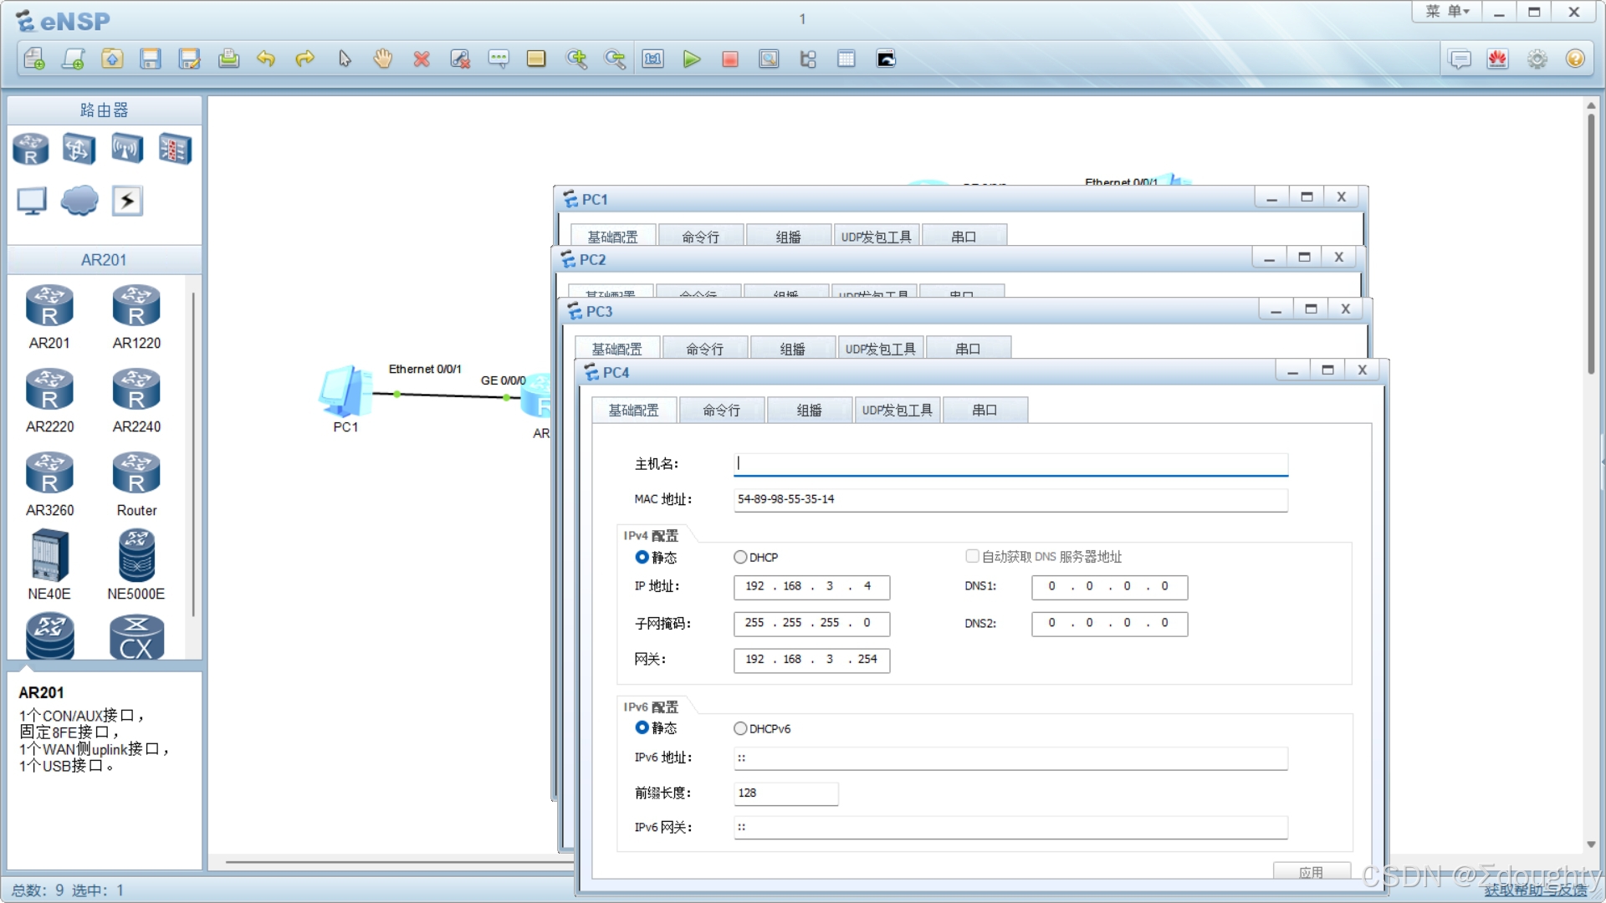The image size is (1606, 903).
Task: Click the text note icon
Action: (x=499, y=59)
